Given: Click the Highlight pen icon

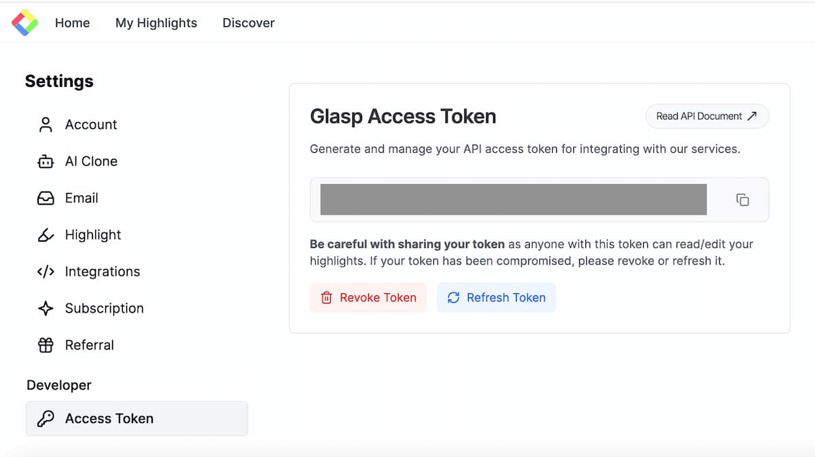Looking at the screenshot, I should (46, 234).
